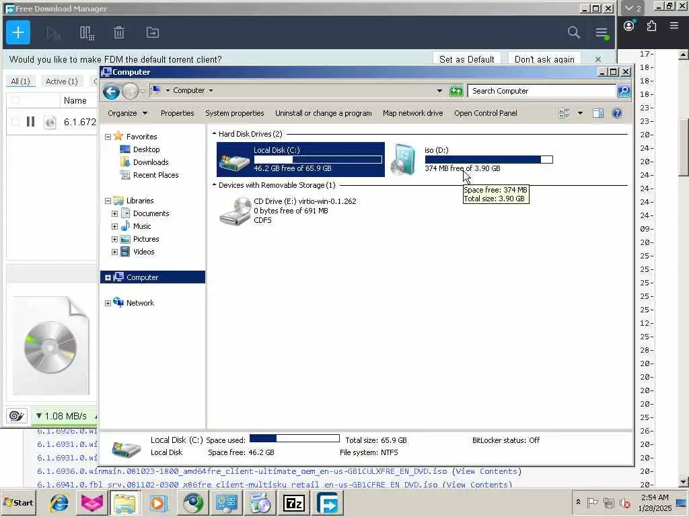Click the search magnifier button in Explorer
The image size is (689, 517).
(x=624, y=91)
